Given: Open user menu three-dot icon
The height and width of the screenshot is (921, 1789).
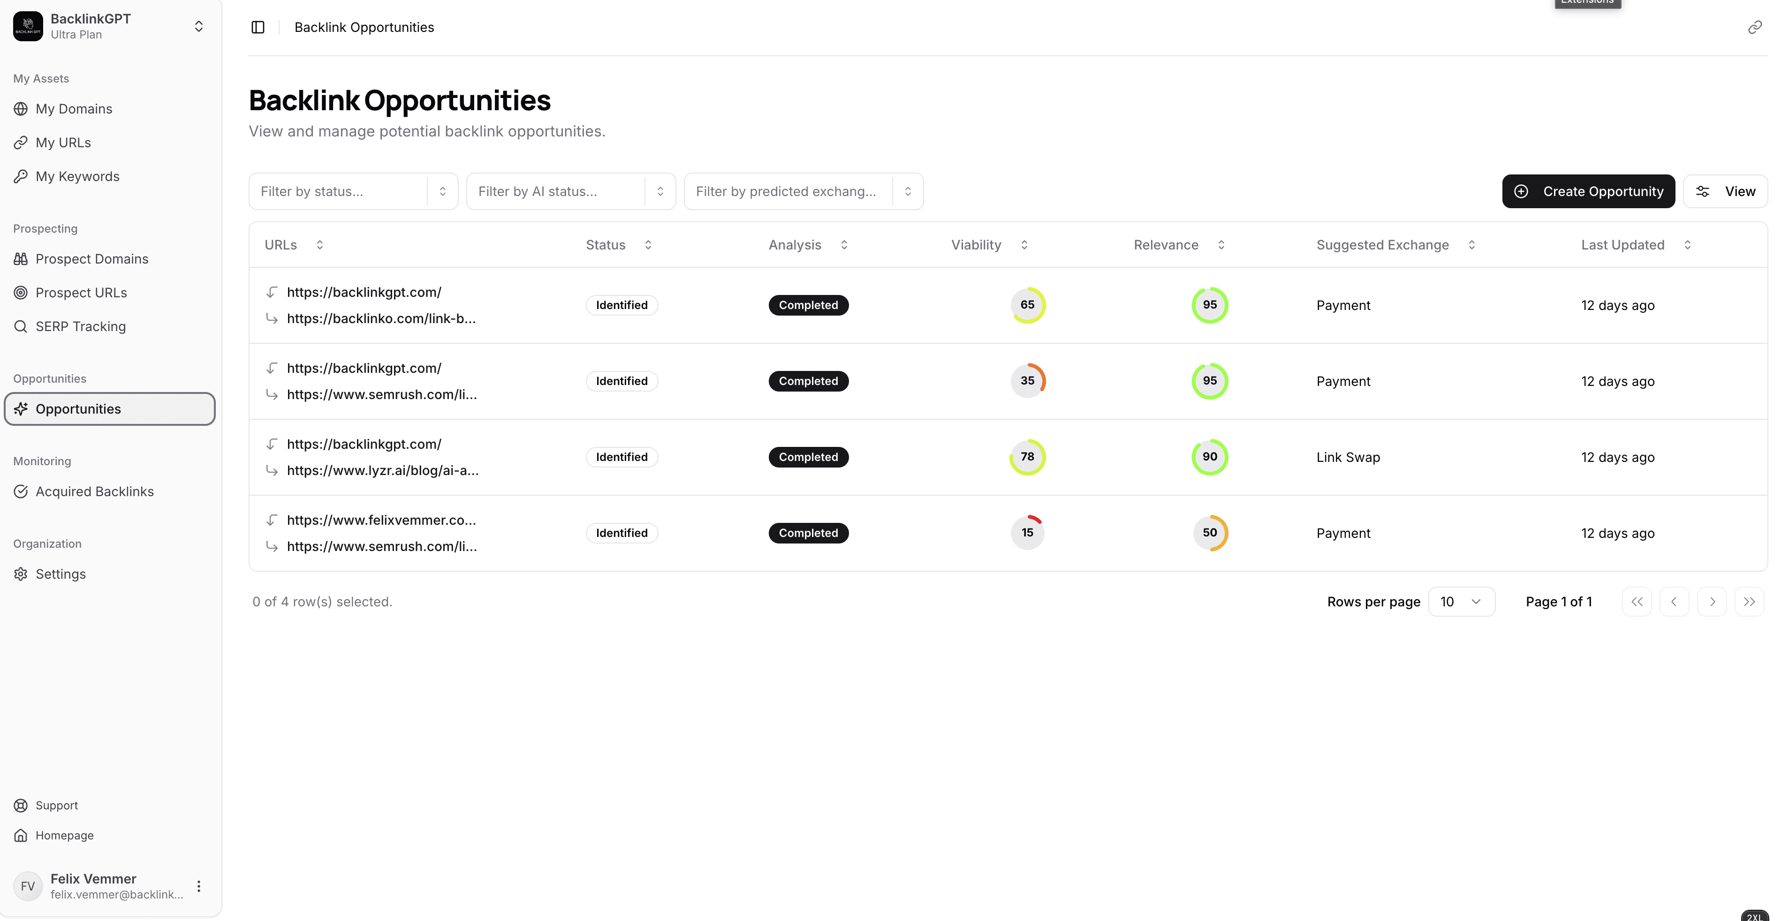Looking at the screenshot, I should point(198,886).
